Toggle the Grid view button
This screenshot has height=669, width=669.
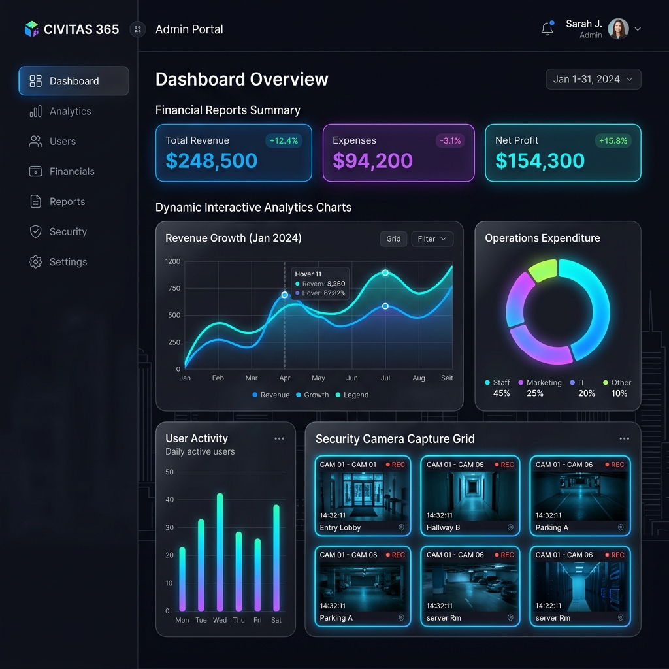(x=393, y=239)
